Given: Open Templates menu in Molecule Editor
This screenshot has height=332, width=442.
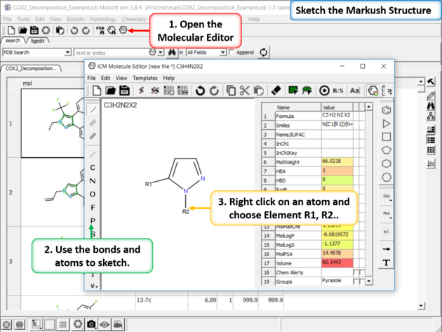Looking at the screenshot, I should [x=145, y=78].
